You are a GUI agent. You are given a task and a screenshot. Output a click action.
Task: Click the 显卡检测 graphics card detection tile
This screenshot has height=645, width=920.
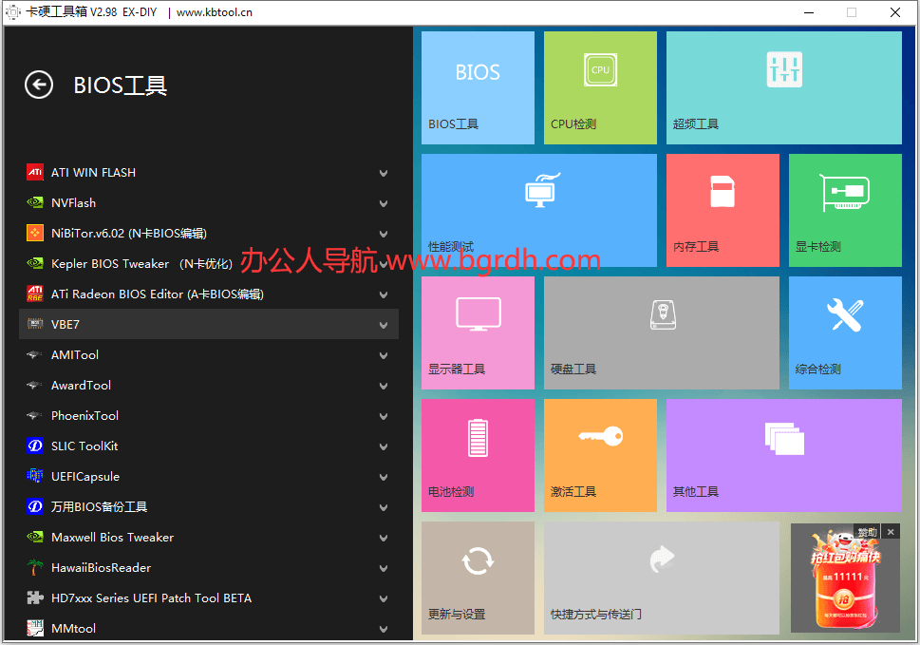click(x=843, y=210)
